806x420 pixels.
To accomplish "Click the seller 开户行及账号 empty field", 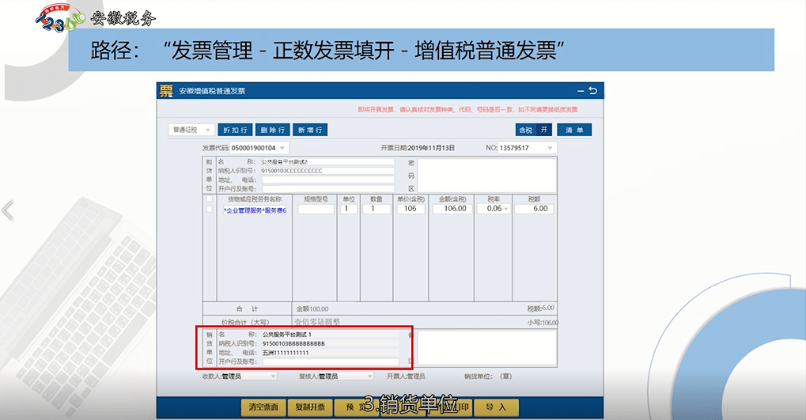I will click(x=331, y=362).
